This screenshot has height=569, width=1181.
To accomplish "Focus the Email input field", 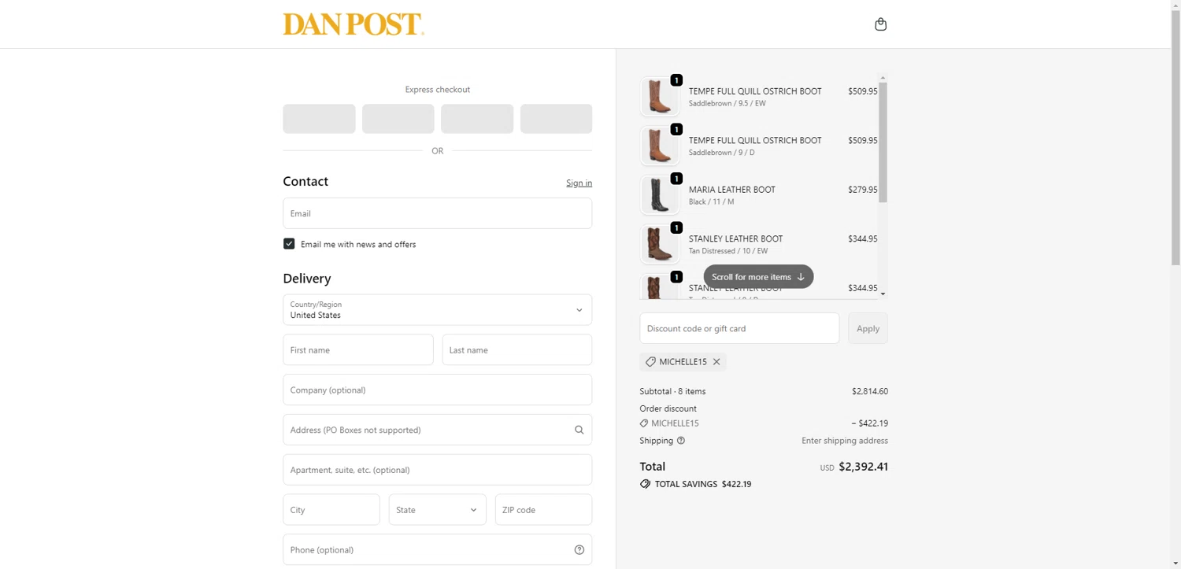I will point(437,213).
